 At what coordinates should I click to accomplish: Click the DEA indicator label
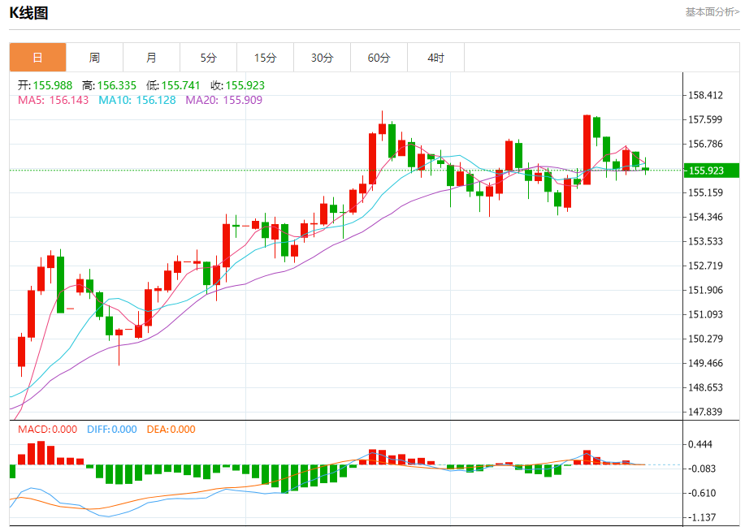[171, 430]
